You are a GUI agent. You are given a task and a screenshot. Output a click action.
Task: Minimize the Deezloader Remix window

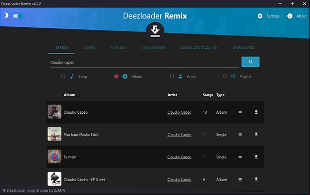point(280,4)
